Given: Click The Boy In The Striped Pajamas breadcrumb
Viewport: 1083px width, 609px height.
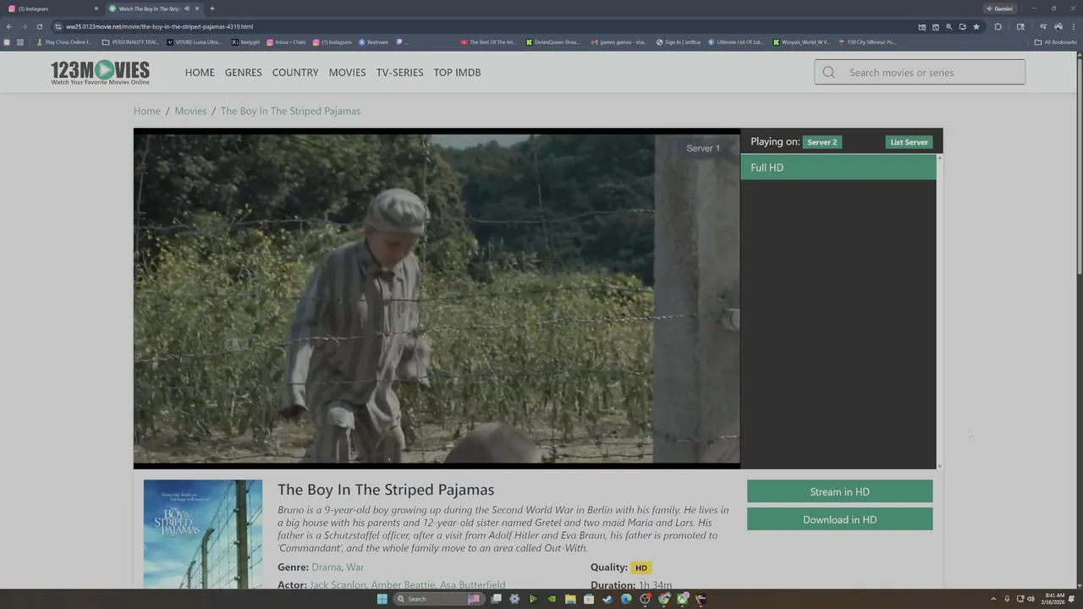Looking at the screenshot, I should coord(290,111).
